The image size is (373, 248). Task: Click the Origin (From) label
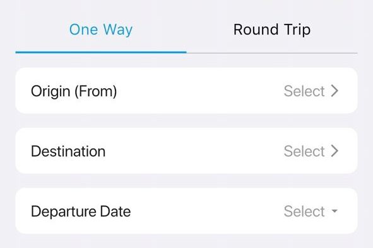[x=74, y=91]
